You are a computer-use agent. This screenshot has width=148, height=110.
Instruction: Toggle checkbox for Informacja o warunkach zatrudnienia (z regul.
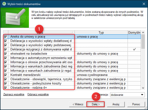point(6,71)
